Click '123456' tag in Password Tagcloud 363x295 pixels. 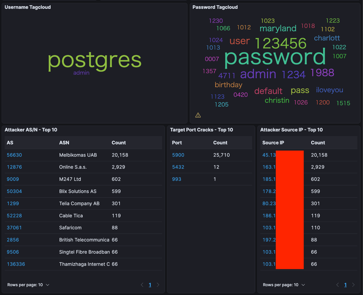click(x=281, y=43)
